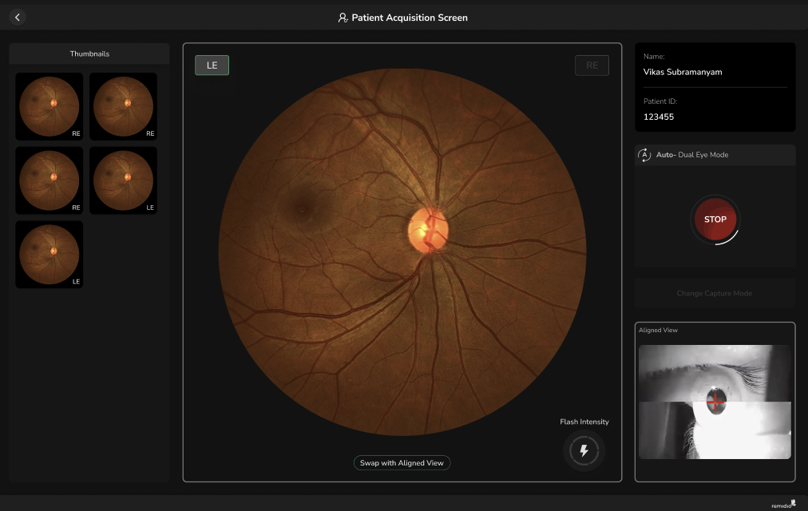Select the bottom LE thumbnail
Image resolution: width=808 pixels, height=511 pixels.
[49, 254]
